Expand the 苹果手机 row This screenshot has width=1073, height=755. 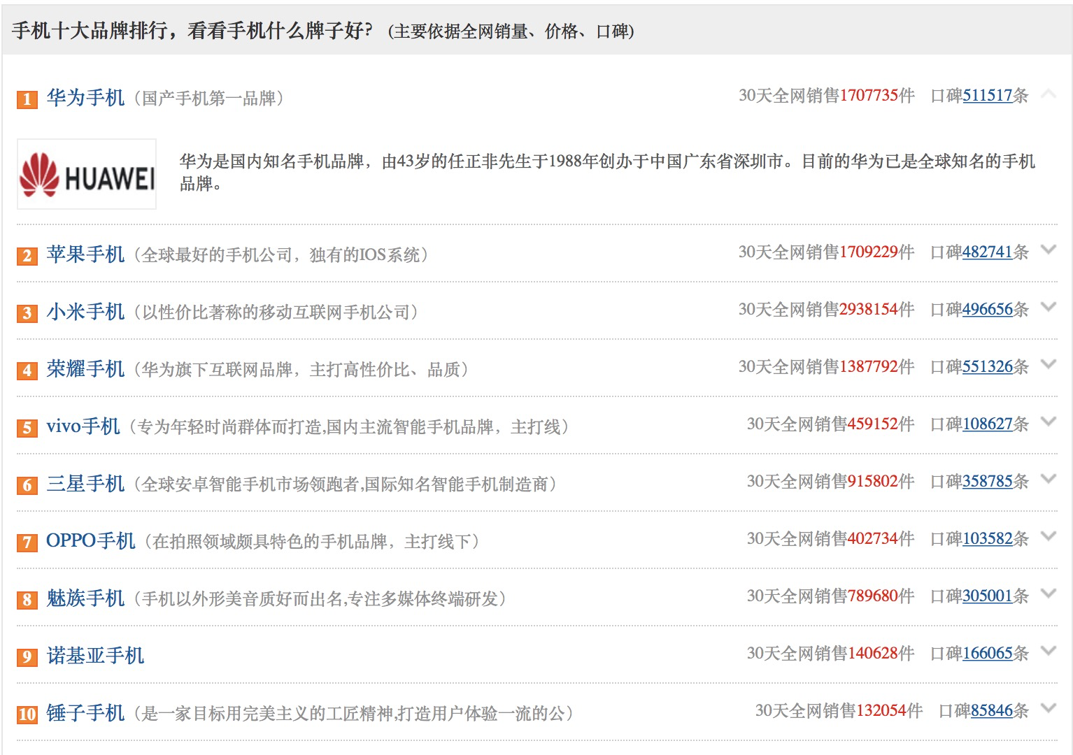[x=1048, y=250]
